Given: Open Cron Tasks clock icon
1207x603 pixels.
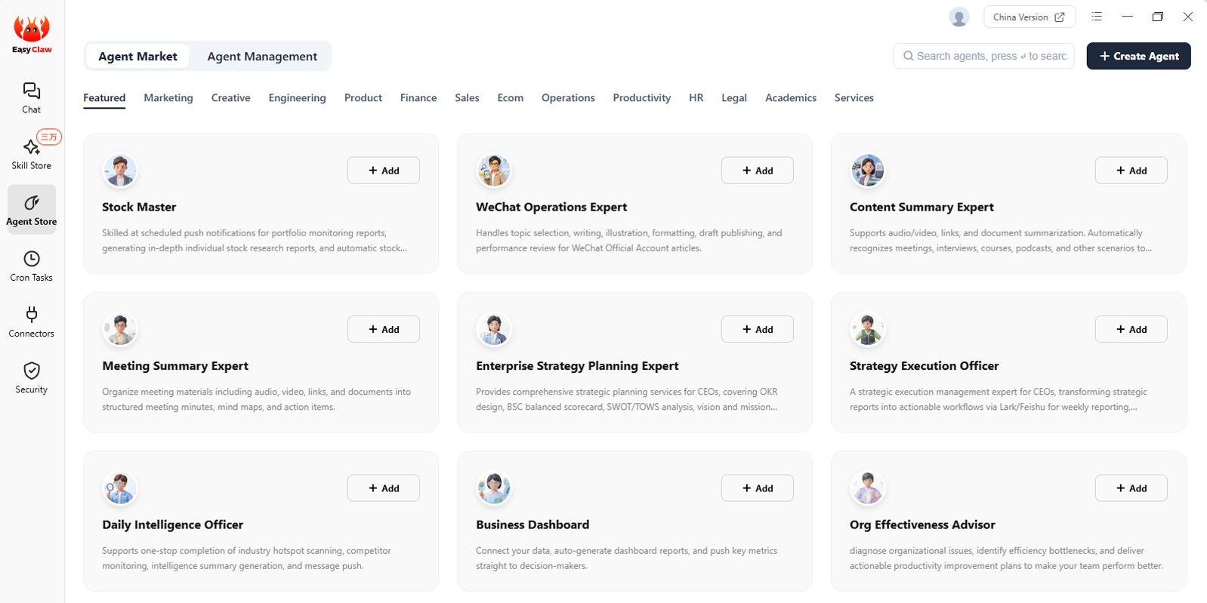Looking at the screenshot, I should pos(31,259).
